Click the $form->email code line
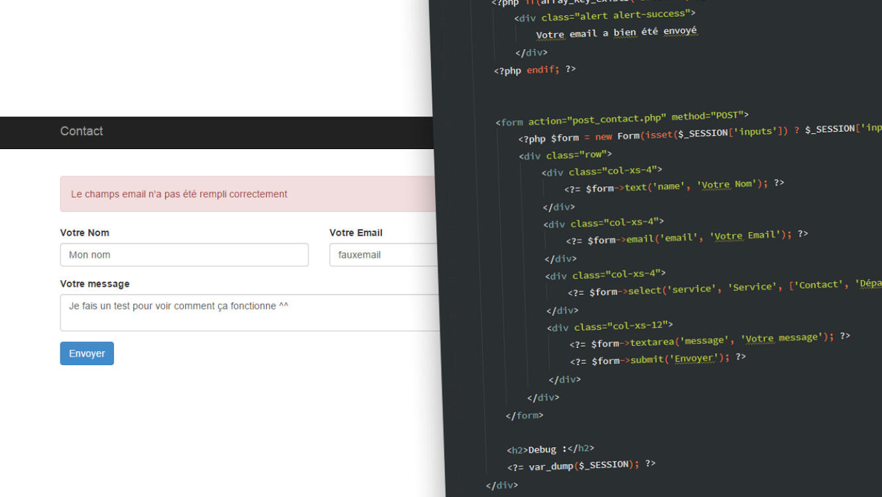The width and height of the screenshot is (882, 497). click(687, 237)
